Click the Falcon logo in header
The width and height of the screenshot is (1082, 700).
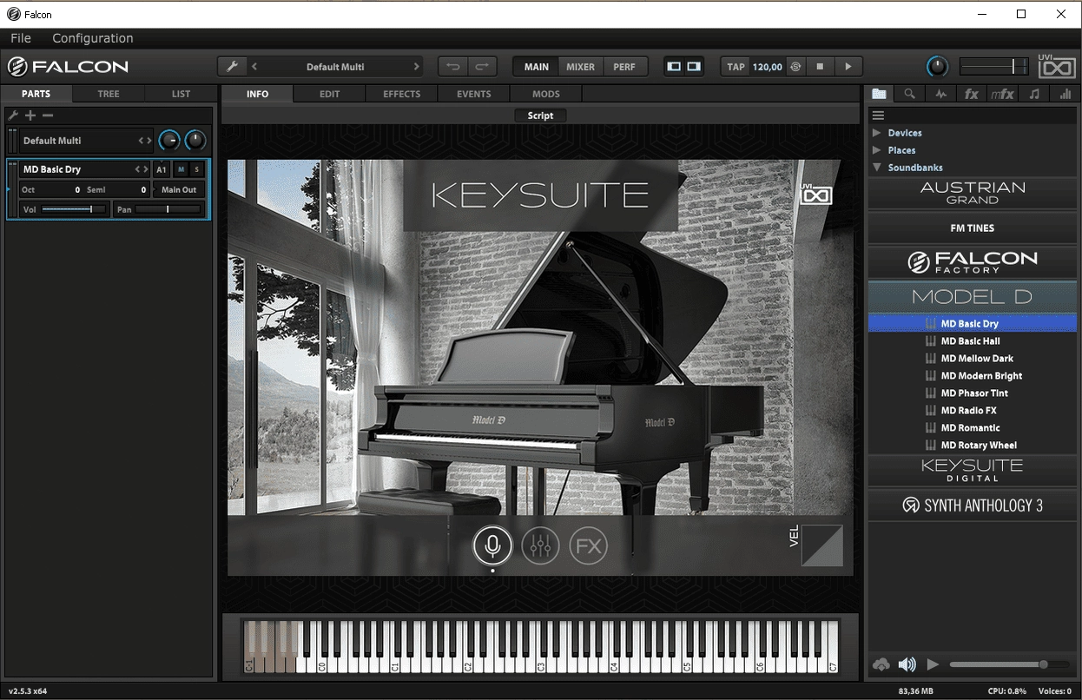click(x=68, y=67)
